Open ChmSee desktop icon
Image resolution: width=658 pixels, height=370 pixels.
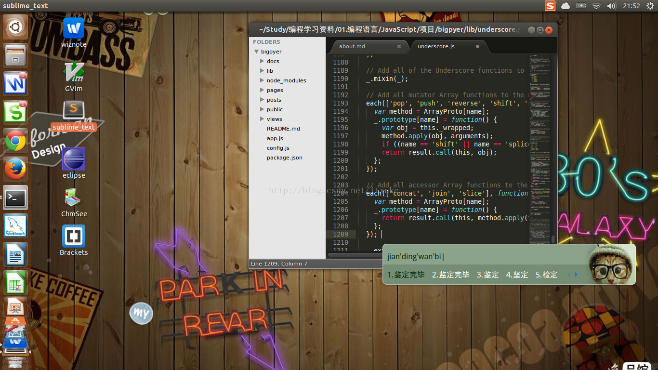click(x=74, y=198)
